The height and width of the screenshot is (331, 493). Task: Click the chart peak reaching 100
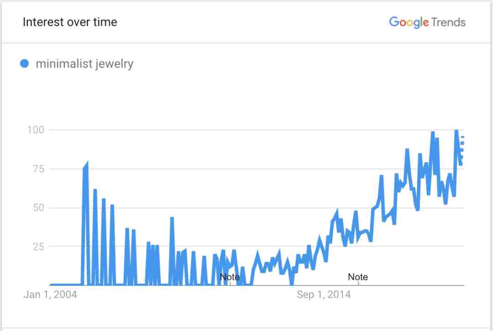pos(456,131)
